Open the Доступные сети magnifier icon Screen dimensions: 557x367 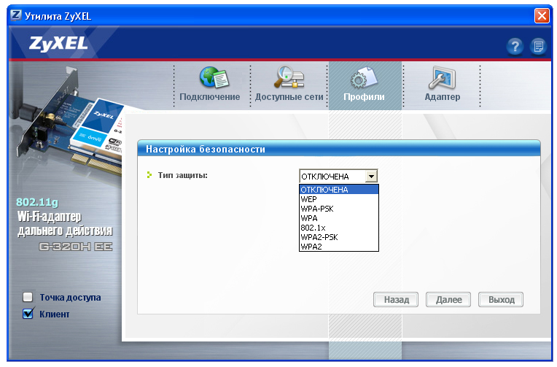289,77
